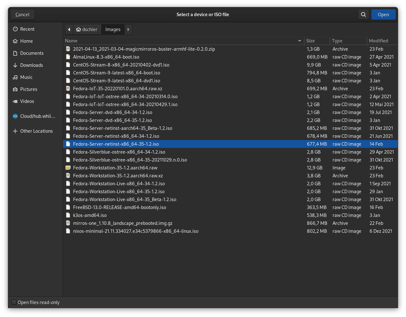Viewport: 406px width, 317px height.
Task: Click the 19 Jul 2021 modified date
Action: 381,112
